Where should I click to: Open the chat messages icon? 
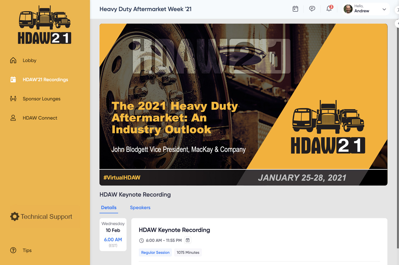pos(312,9)
